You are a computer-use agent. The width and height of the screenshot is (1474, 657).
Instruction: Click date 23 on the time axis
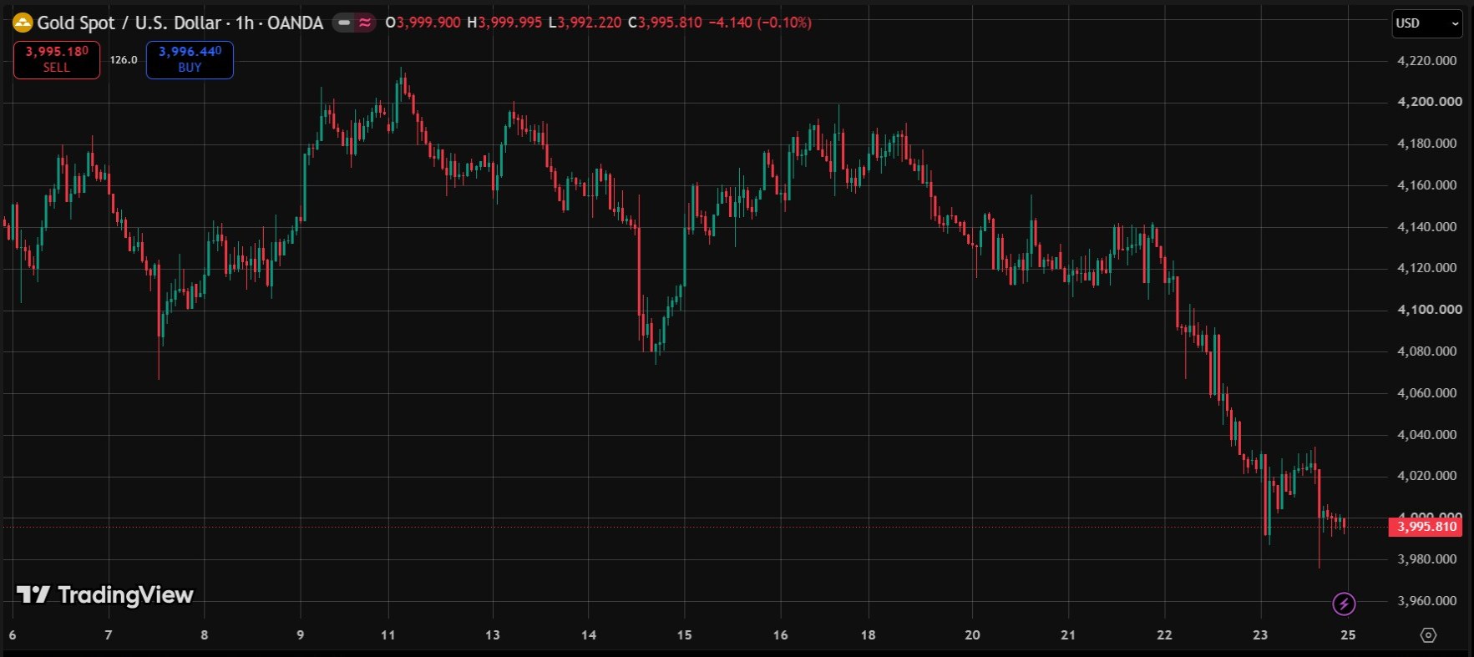pyautogui.click(x=1261, y=635)
